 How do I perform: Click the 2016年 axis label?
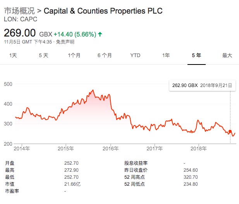[x=111, y=148]
